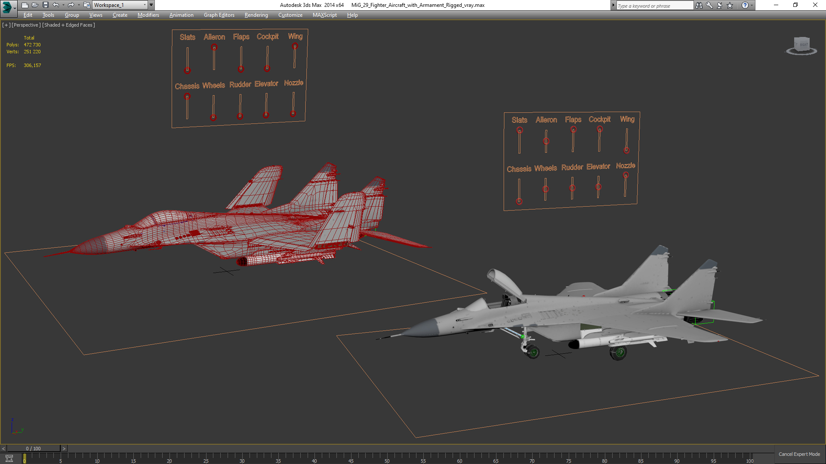Click the time slider 0 / 100 handle
The height and width of the screenshot is (464, 826).
click(x=33, y=449)
